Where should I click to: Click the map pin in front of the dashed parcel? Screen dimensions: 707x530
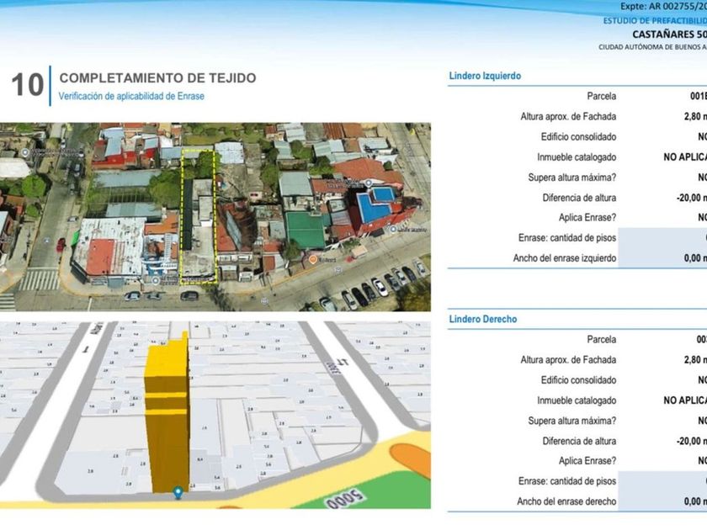(156, 281)
